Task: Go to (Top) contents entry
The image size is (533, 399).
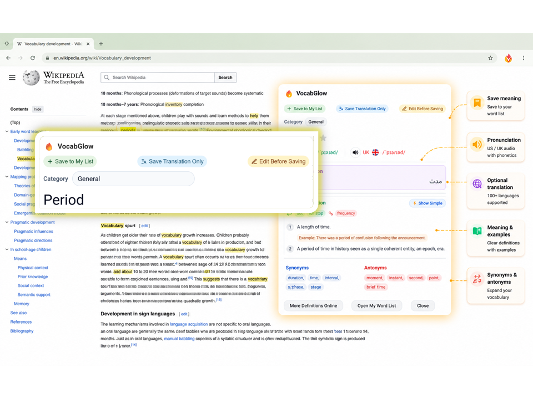Action: point(15,122)
